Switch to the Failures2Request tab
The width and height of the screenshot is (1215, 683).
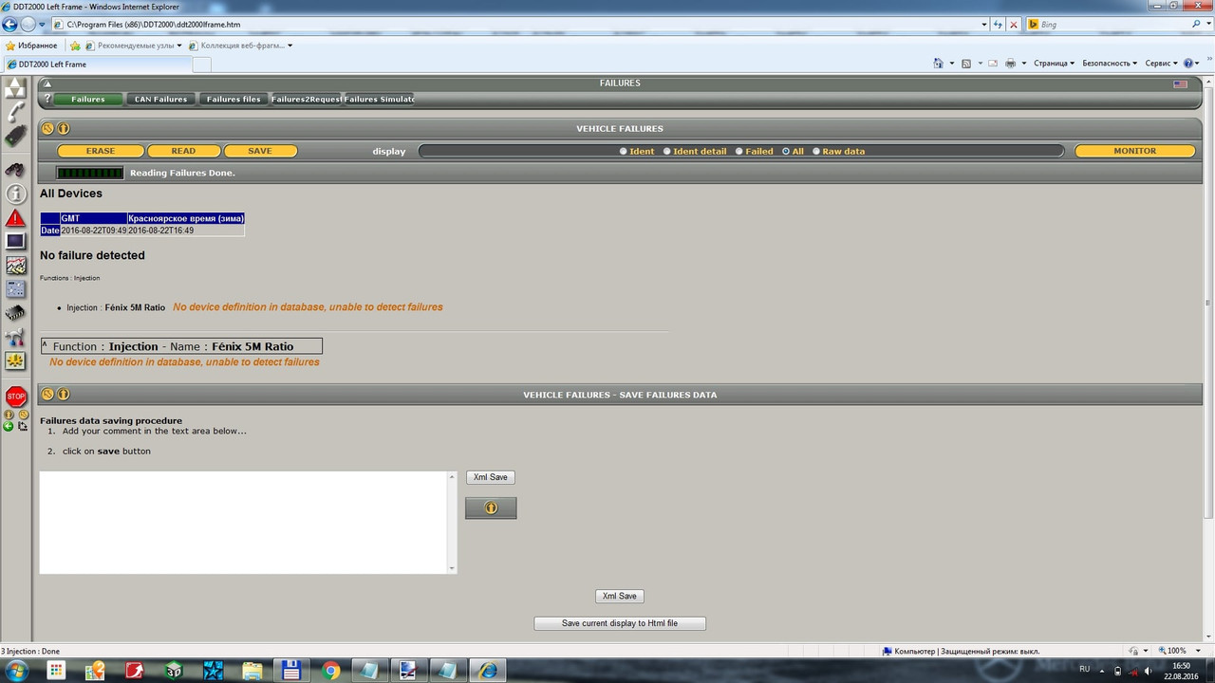[x=306, y=99]
